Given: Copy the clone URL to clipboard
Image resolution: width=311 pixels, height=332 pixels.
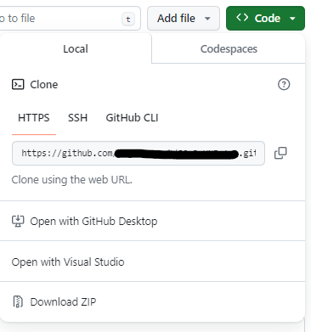Looking at the screenshot, I should [x=280, y=153].
